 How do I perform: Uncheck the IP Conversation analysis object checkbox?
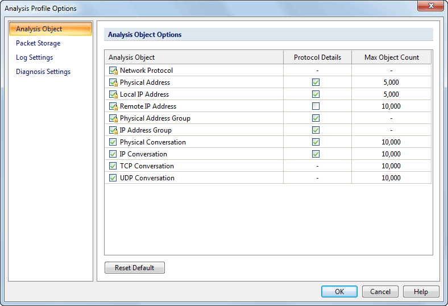113,154
